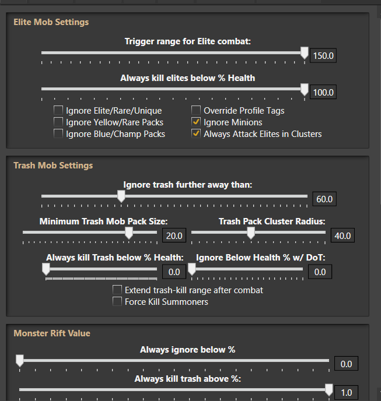Tick the Ignore Yellow/Rare Packs checkbox
The image size is (381, 401).
(58, 122)
